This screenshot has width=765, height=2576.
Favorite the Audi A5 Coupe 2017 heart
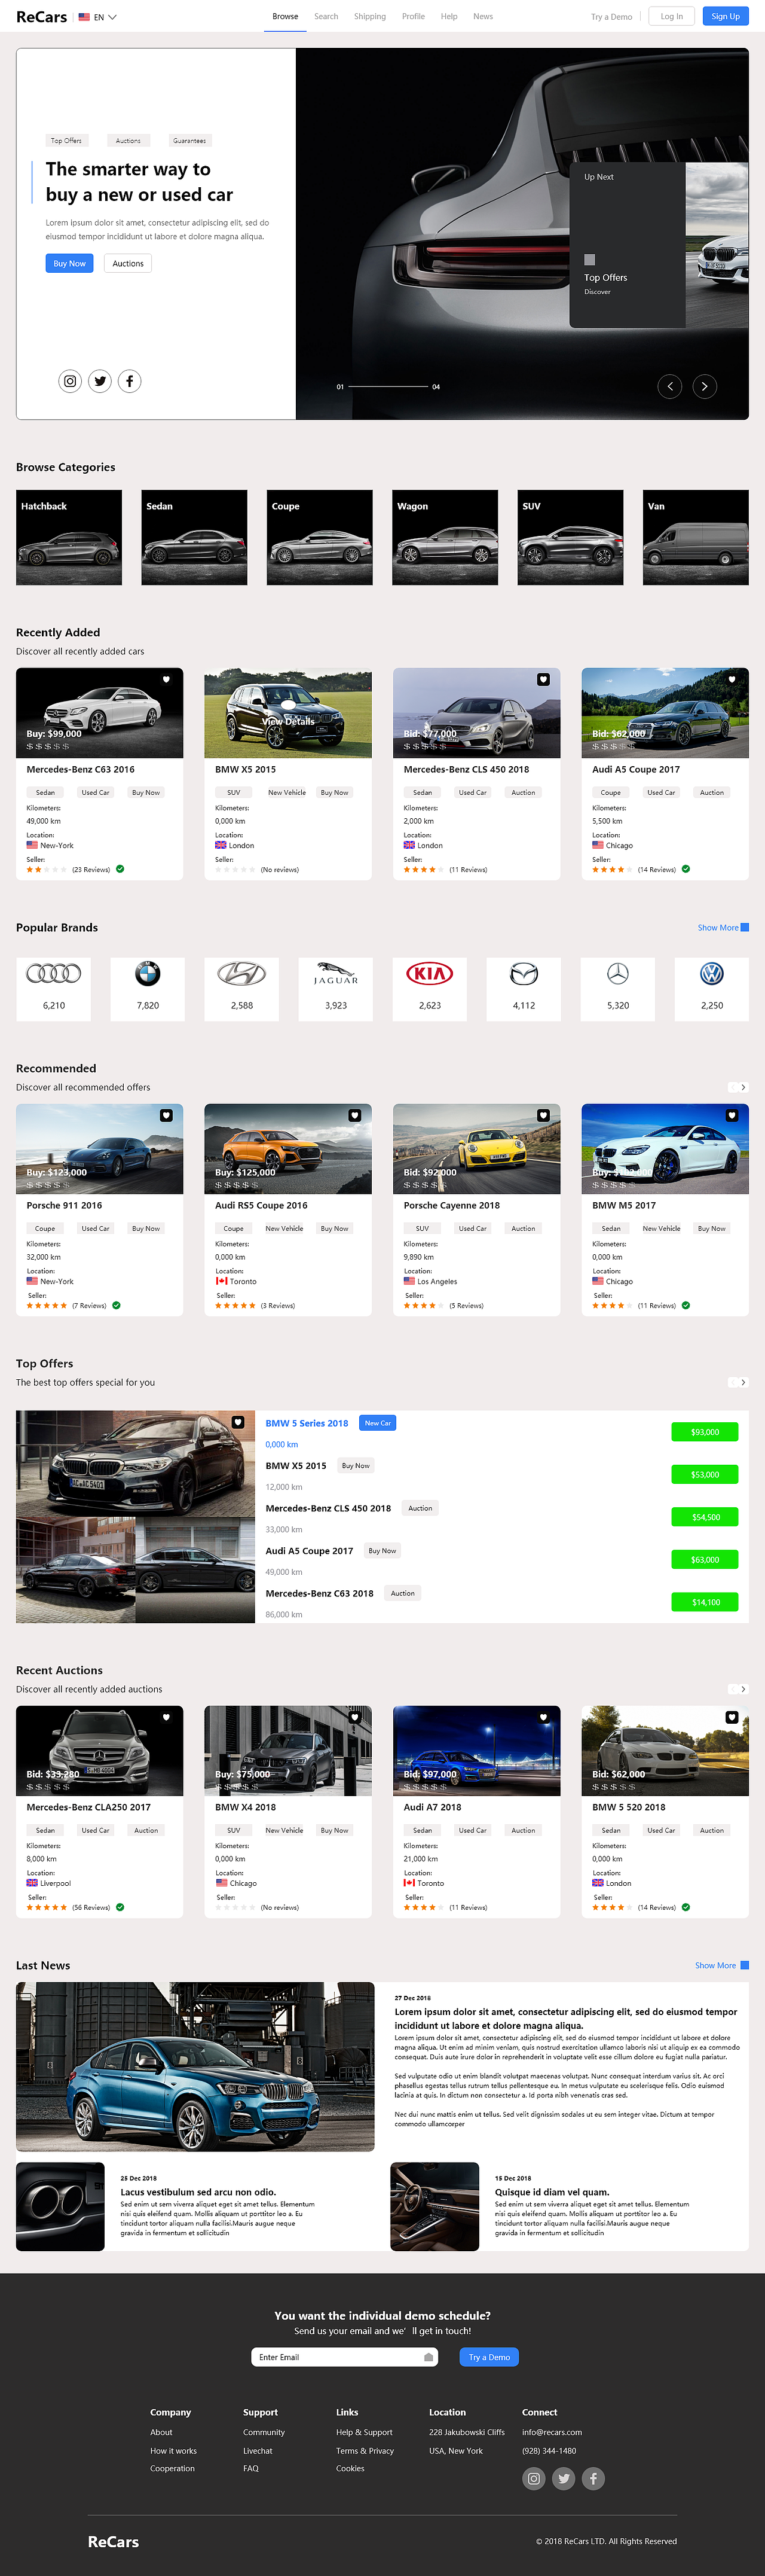(x=732, y=679)
